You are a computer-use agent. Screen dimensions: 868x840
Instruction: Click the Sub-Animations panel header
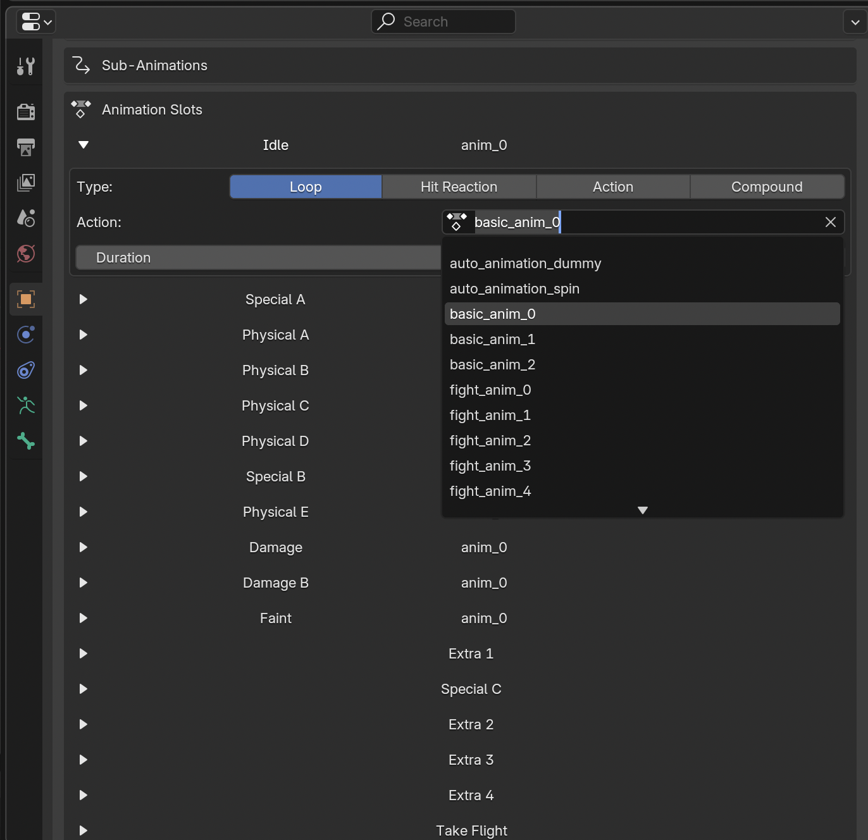point(460,65)
